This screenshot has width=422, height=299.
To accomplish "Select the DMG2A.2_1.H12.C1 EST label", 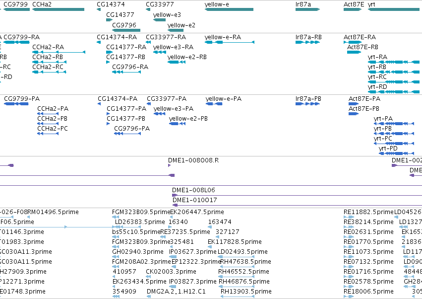I will pyautogui.click(x=176, y=292).
